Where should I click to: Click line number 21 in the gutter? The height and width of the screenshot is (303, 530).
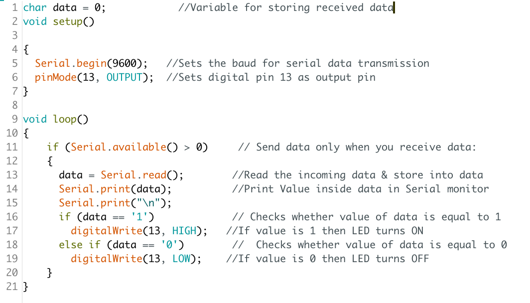[x=11, y=287]
